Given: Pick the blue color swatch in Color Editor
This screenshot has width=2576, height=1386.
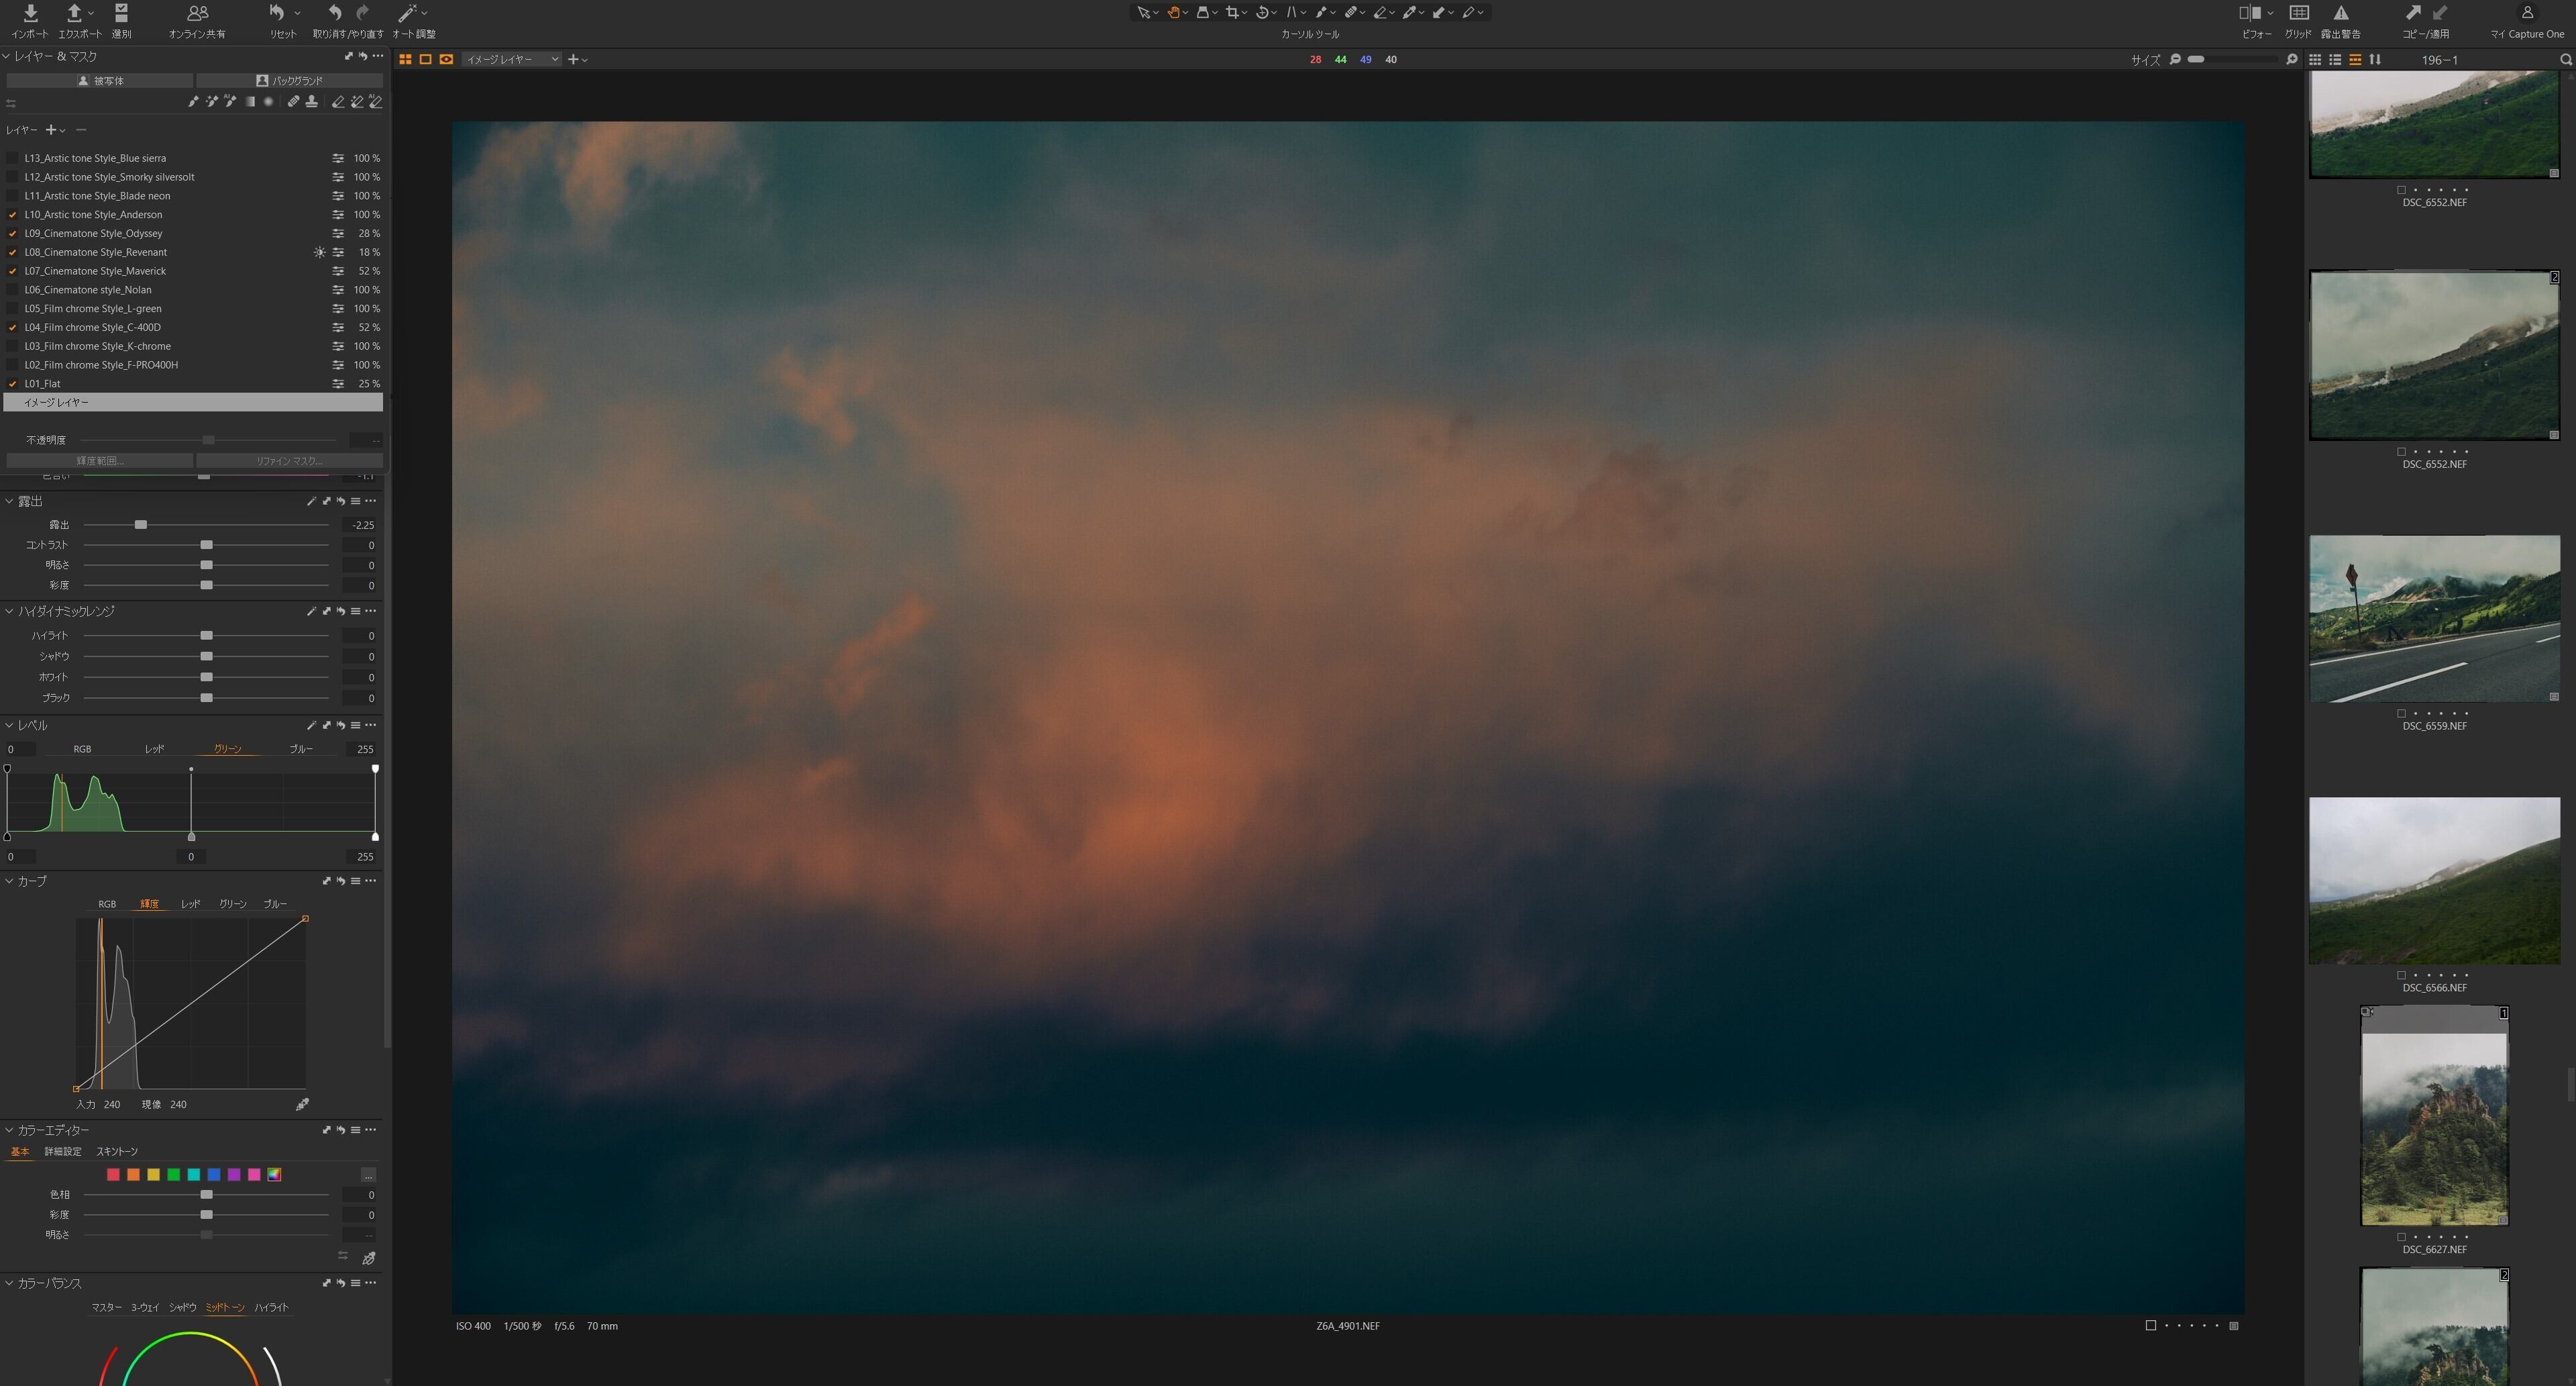Looking at the screenshot, I should [214, 1175].
